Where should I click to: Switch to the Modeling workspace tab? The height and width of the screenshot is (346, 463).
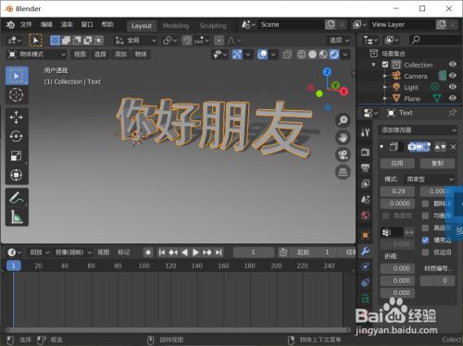tap(176, 26)
